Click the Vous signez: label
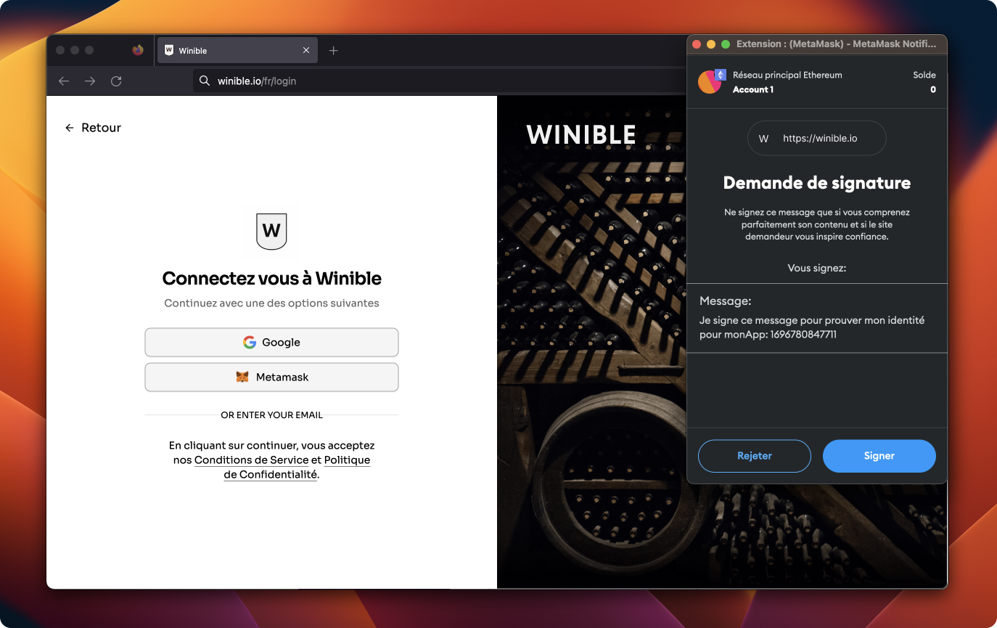Image resolution: width=997 pixels, height=628 pixels. coord(817,268)
